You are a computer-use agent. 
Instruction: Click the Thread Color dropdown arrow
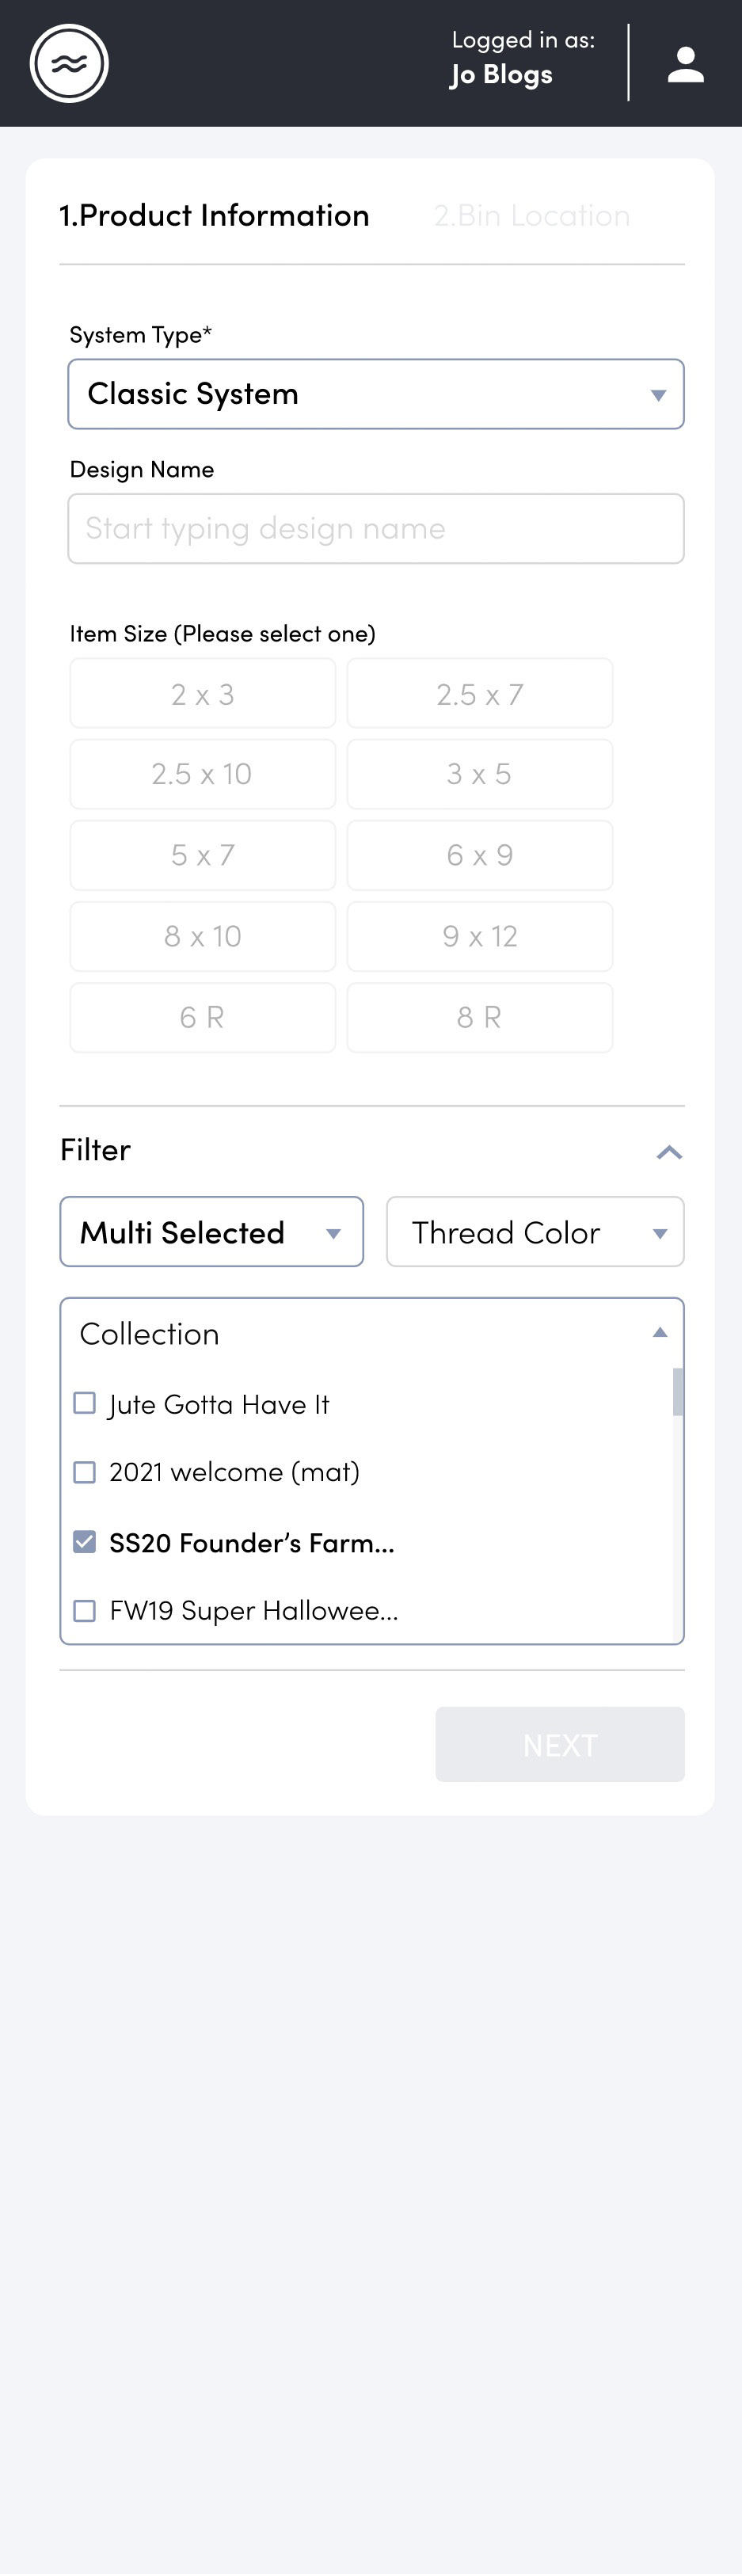[x=659, y=1233]
